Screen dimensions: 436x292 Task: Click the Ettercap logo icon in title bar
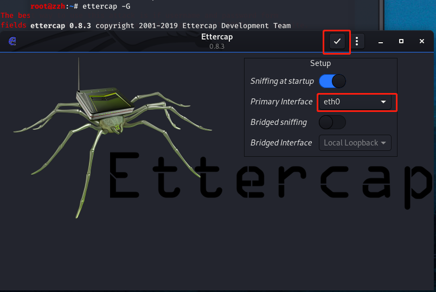tap(12, 41)
